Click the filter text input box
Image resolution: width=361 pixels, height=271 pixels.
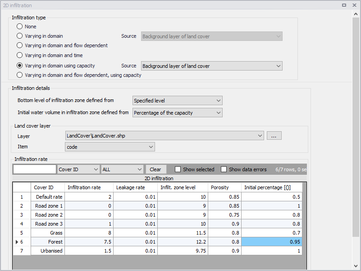tap(35, 169)
